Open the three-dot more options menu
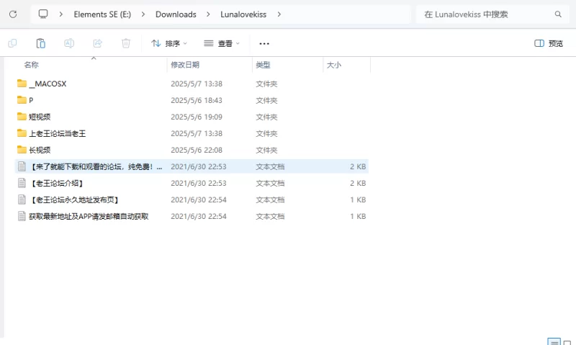 click(x=264, y=43)
